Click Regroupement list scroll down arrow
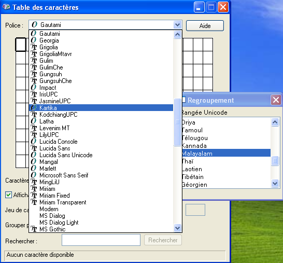 [275, 184]
